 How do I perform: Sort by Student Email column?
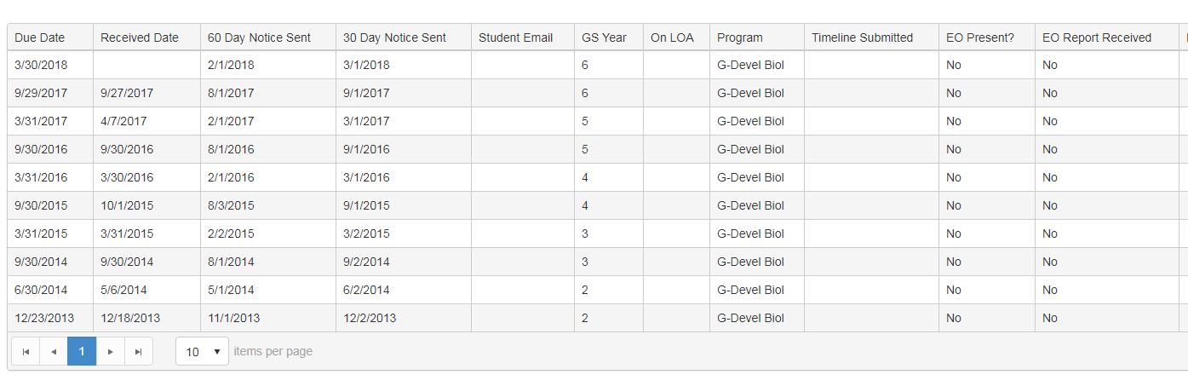(515, 37)
